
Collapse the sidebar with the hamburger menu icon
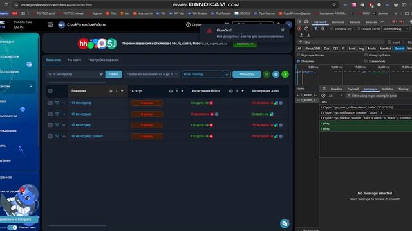[50, 24]
